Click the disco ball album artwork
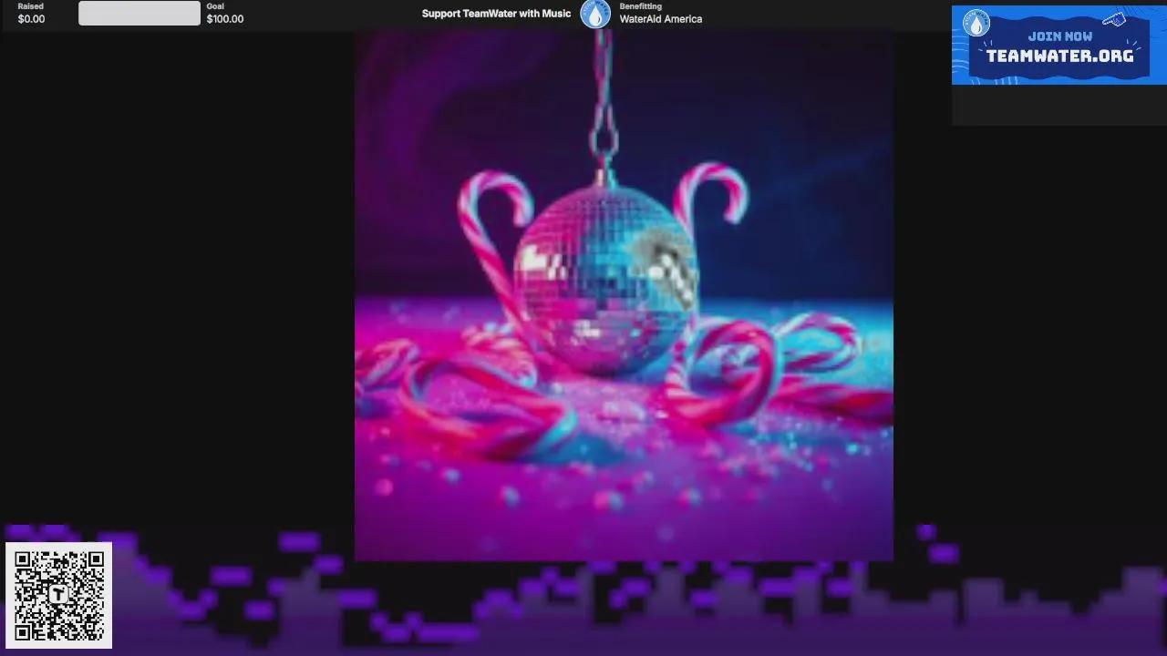 tap(624, 295)
